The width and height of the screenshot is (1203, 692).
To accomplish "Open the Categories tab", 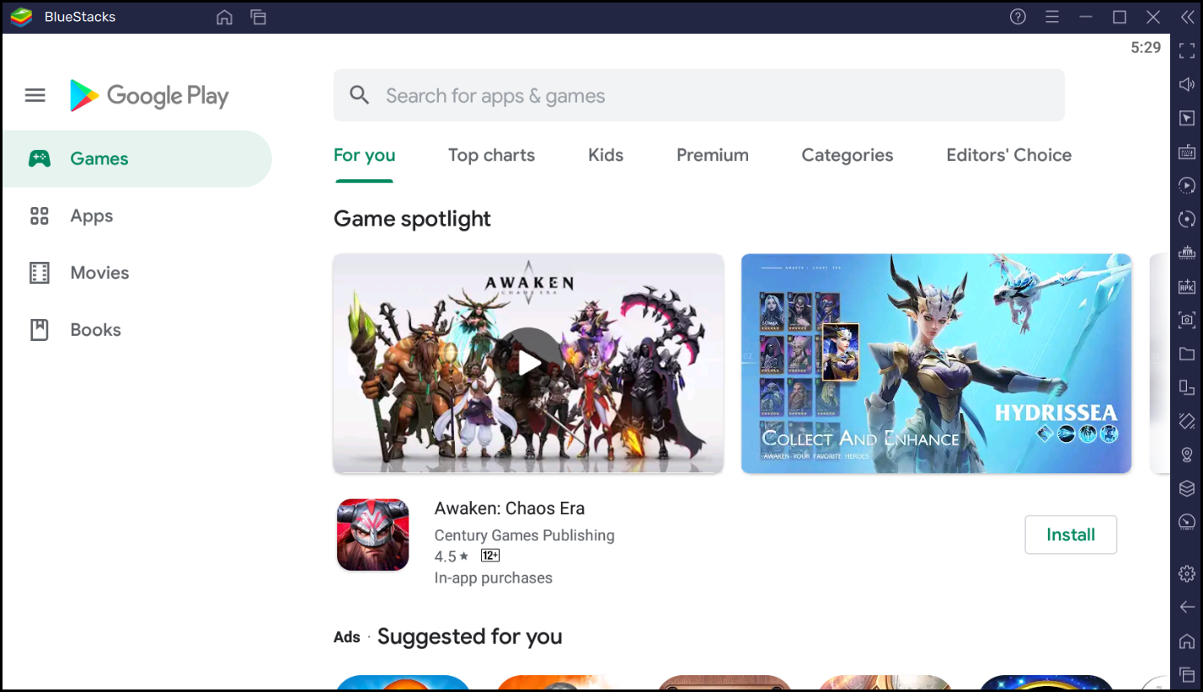I will [847, 156].
